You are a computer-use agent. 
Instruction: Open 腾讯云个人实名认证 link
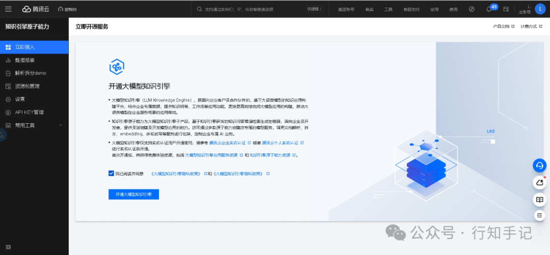pos(282,143)
